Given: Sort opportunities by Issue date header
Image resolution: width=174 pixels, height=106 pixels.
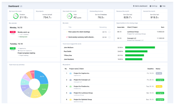Looking at the screenshot, I should 121,27.
